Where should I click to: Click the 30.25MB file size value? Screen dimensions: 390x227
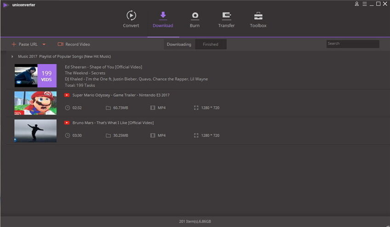point(120,135)
